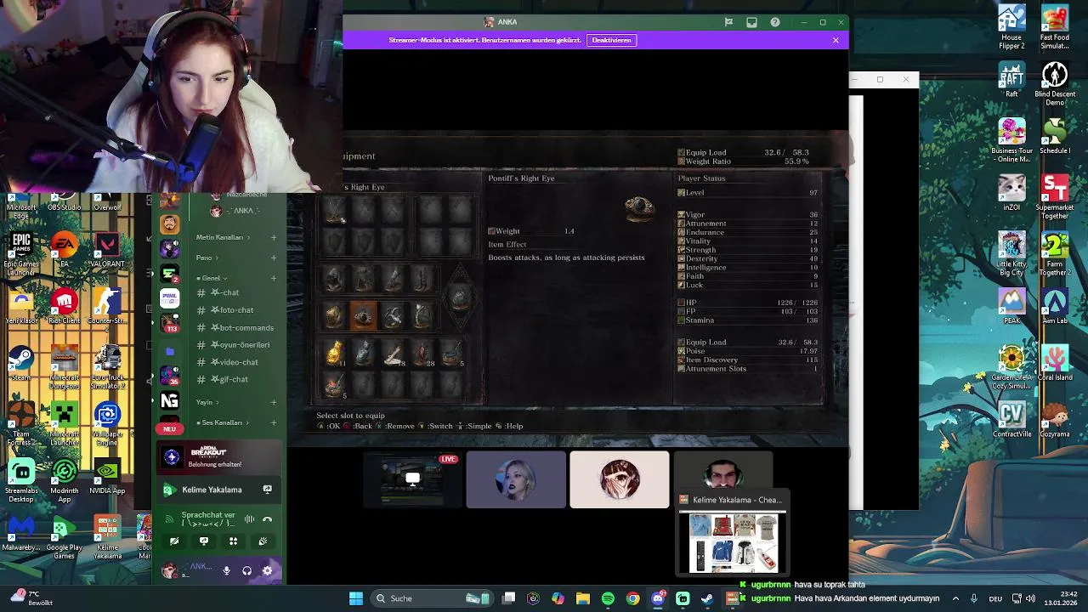Select the blonde avatar participant tile

pos(516,479)
